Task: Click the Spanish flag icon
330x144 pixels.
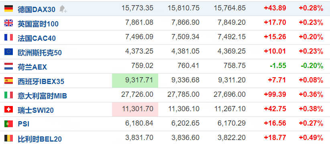Action: 8,80
